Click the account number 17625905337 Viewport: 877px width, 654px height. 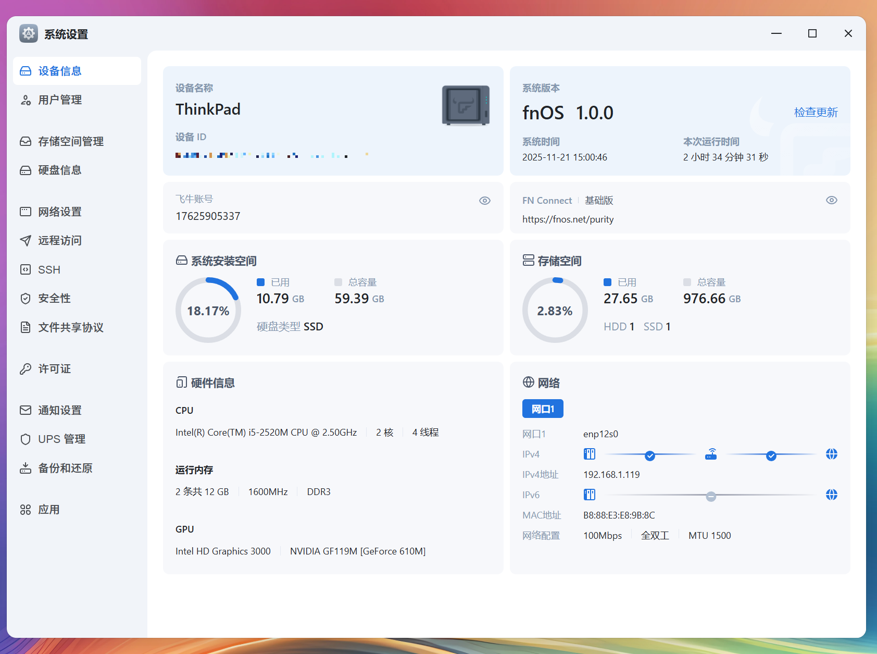click(208, 216)
